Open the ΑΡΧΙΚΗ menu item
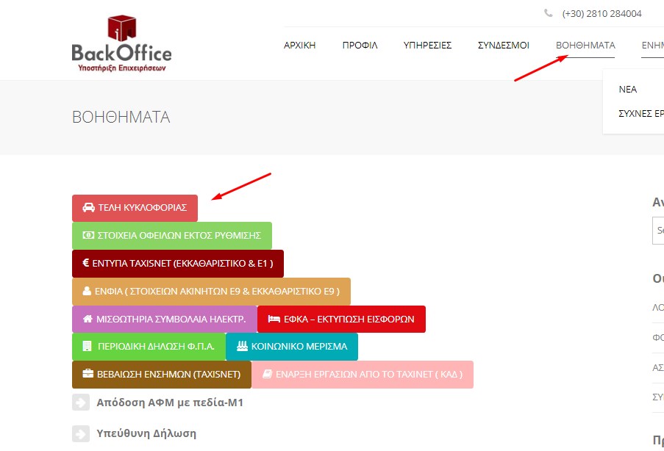This screenshot has height=451, width=664. 299,46
